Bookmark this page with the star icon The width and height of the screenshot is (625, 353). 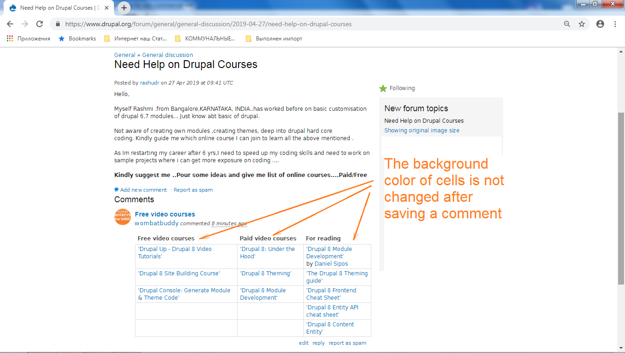pos(582,24)
